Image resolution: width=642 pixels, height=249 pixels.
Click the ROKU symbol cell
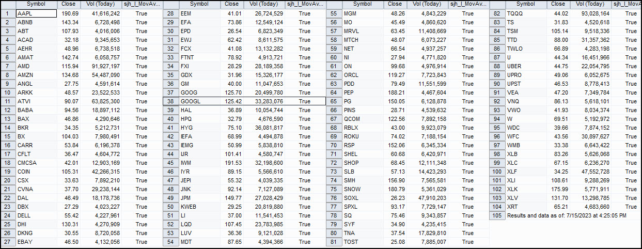pos(363,136)
